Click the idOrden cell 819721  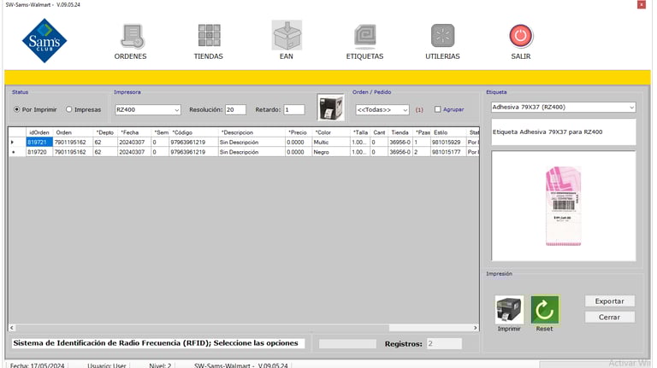click(39, 143)
